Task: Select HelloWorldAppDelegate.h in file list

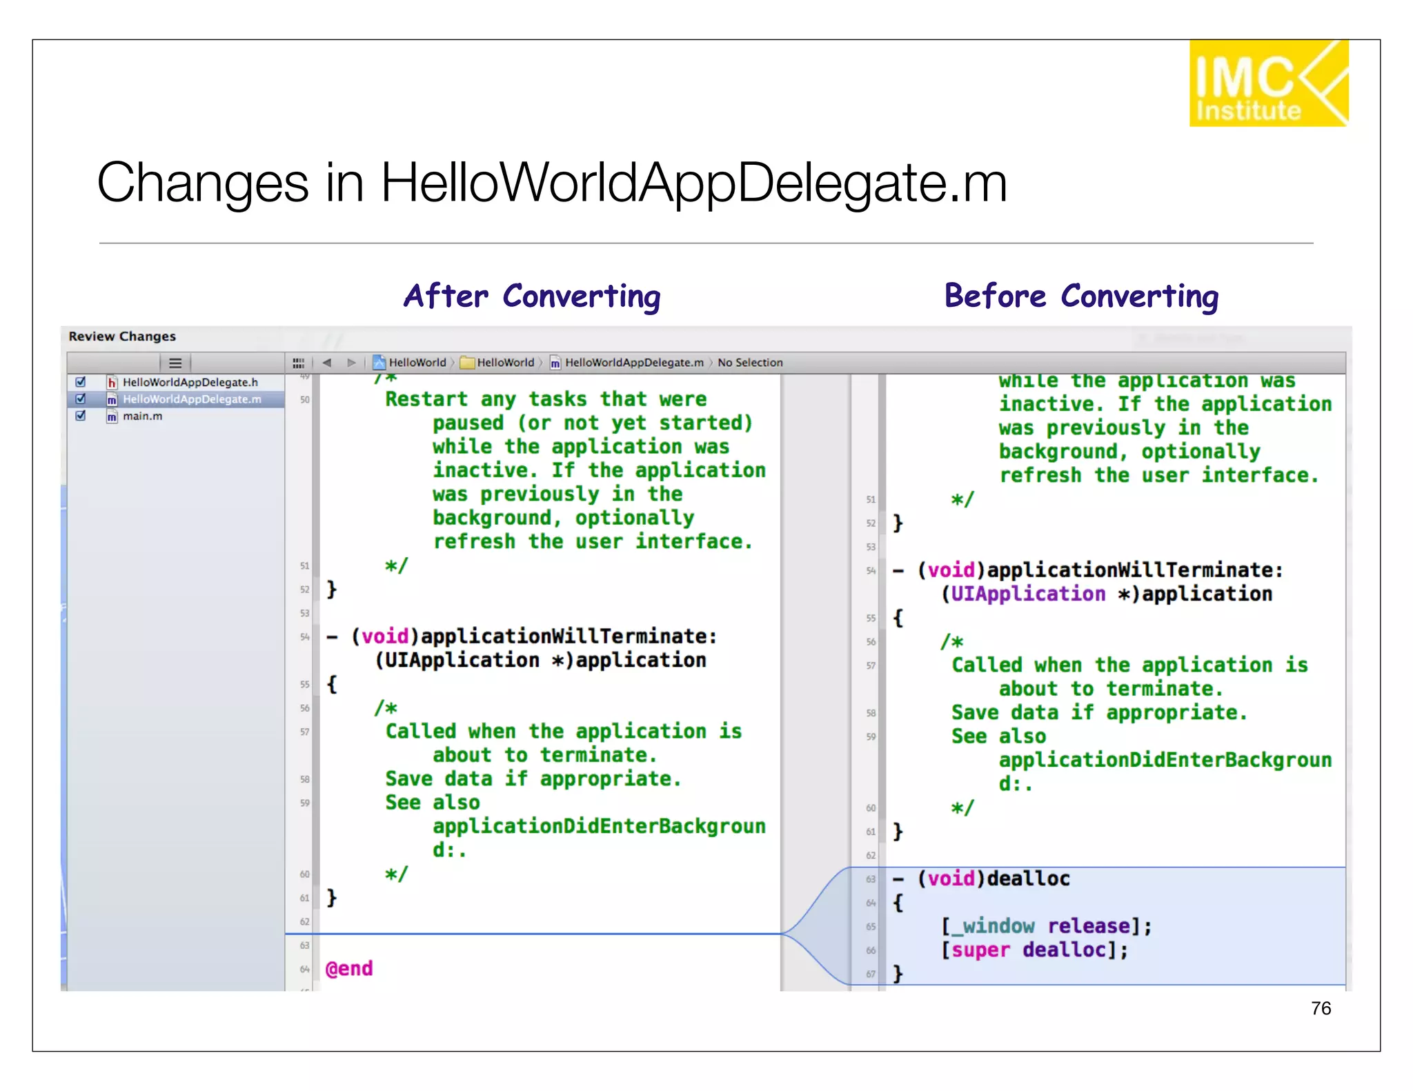Action: pos(190,382)
